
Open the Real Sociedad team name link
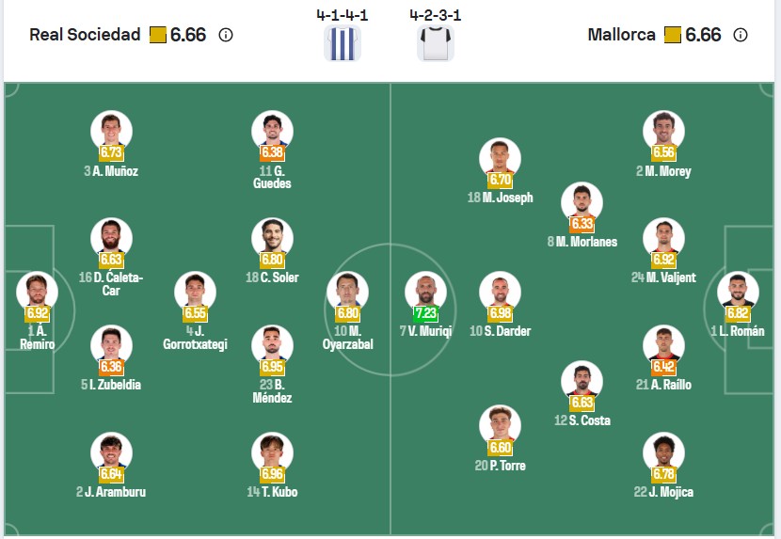pos(85,35)
